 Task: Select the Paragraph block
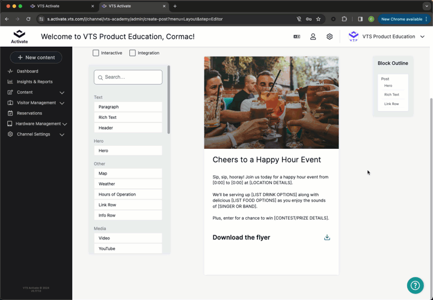[128, 107]
